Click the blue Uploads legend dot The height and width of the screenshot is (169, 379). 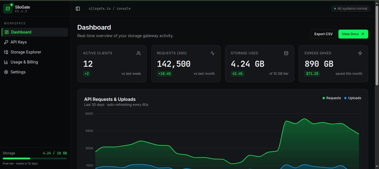pos(345,98)
